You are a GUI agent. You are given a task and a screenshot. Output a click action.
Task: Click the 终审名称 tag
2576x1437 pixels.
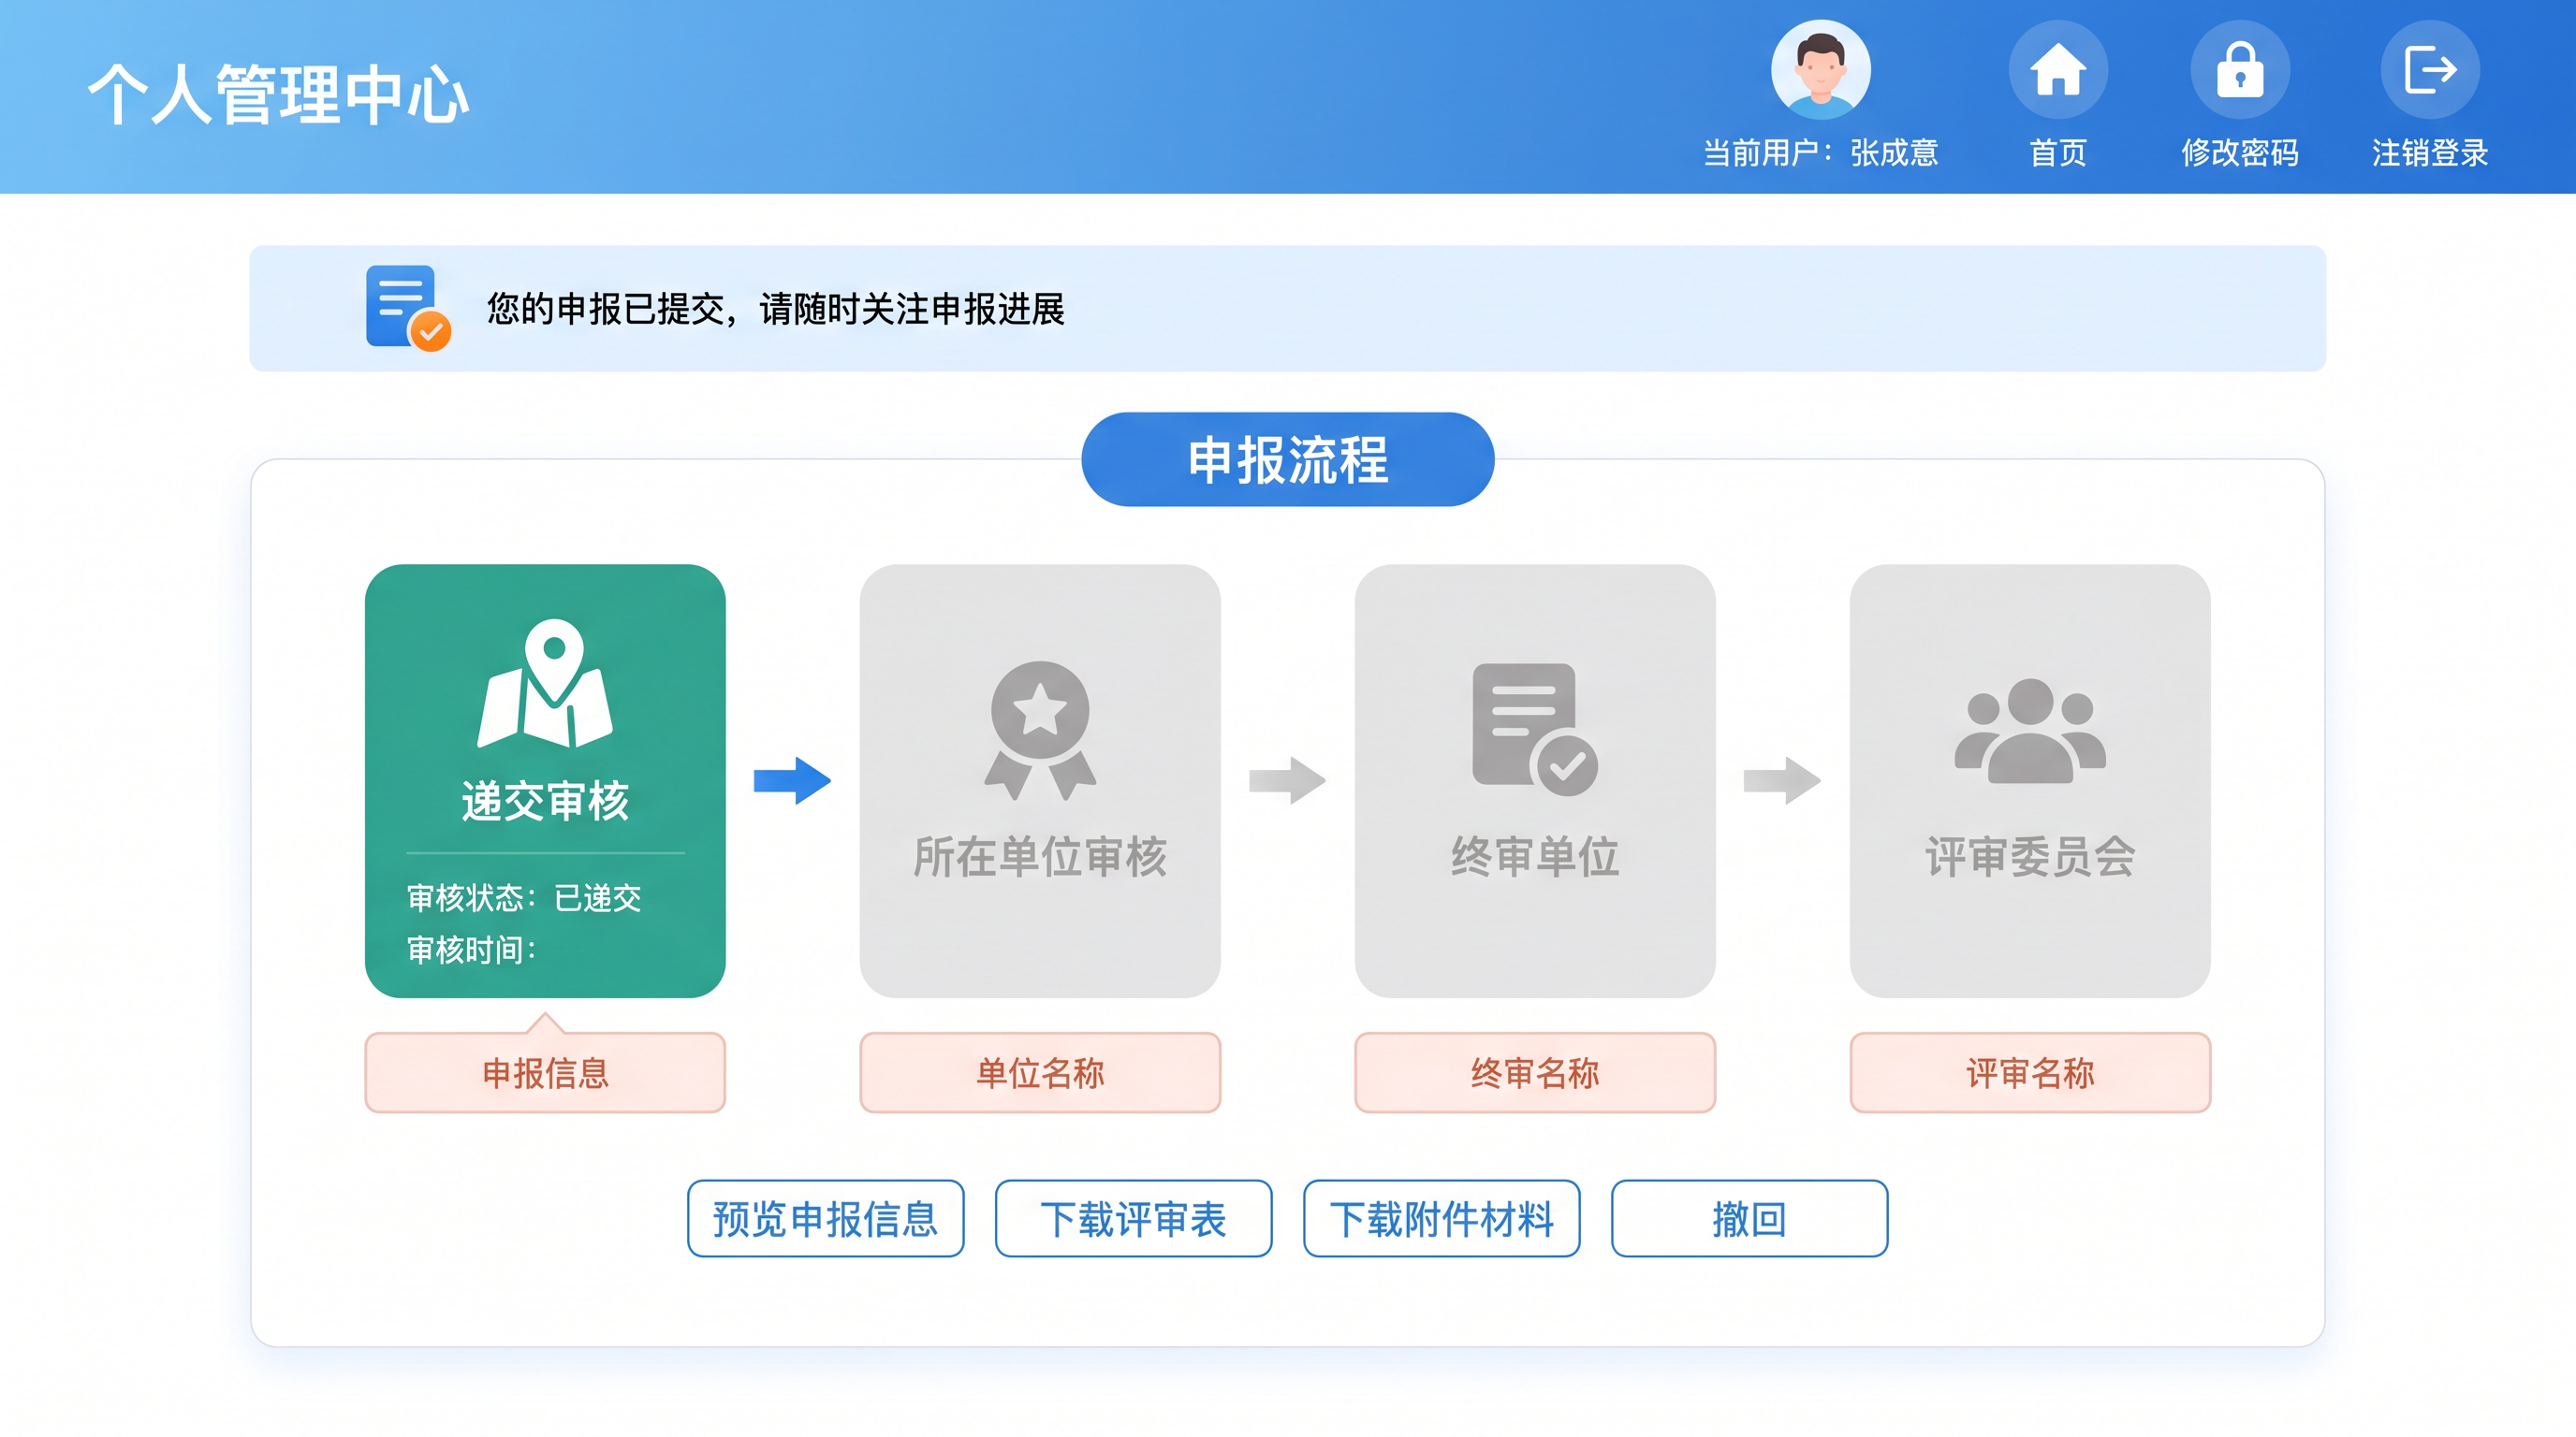pyautogui.click(x=1535, y=1072)
